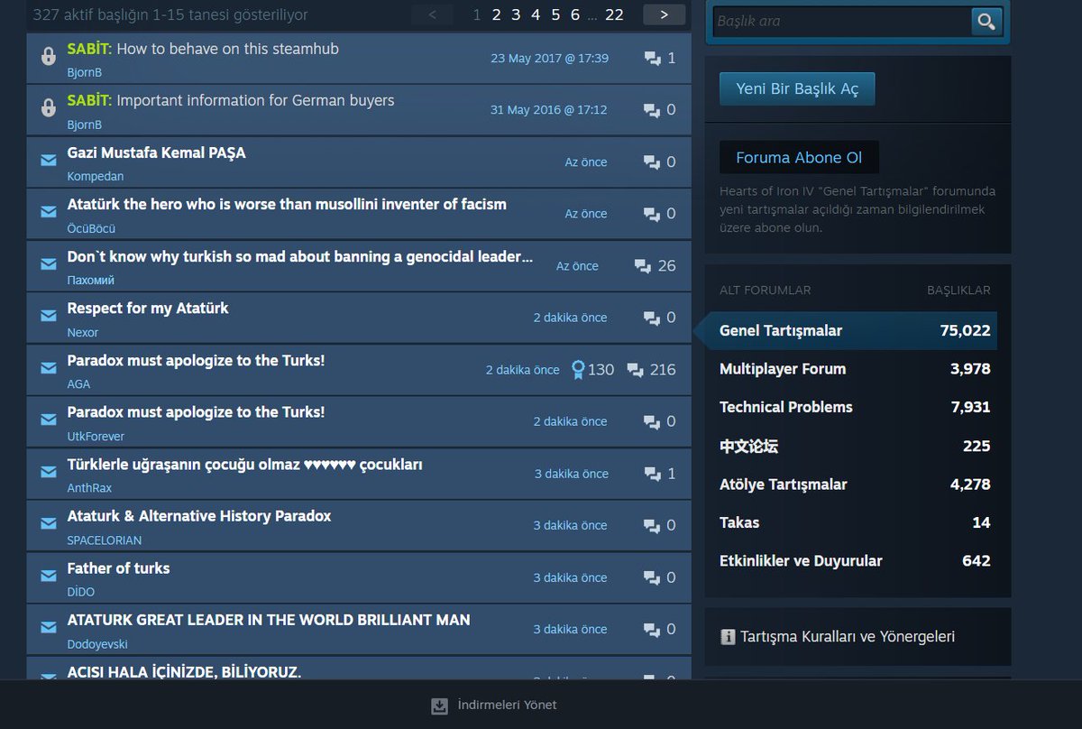
Task: Open thread 'Türklerle uğraşanın çocuğu olmaz'
Action: (244, 465)
